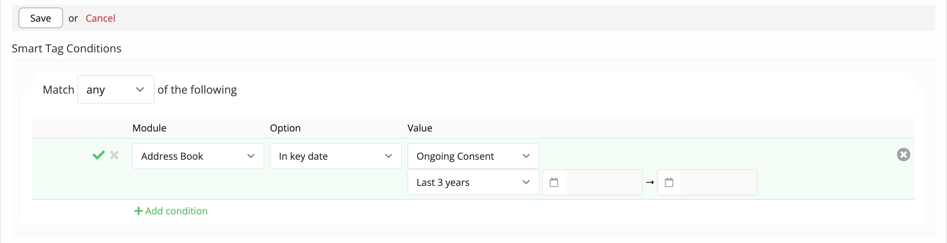
Task: Open the Last 3 years range dropdown
Action: (473, 182)
